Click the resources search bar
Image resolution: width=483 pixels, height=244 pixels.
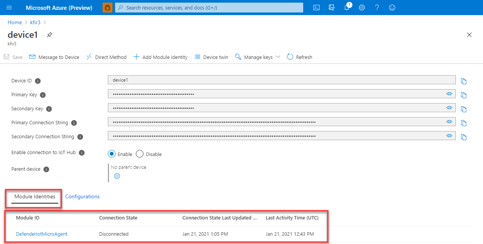click(x=209, y=8)
